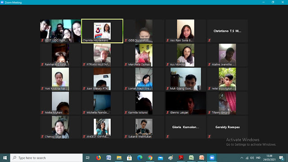Image resolution: width=288 pixels, height=162 pixels.
Task: Click the Geraldy Rompas name text
Action: click(x=227, y=127)
